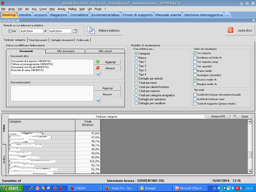Open Firefox from the quick launch bar
This screenshot has width=256, height=192.
54,188
